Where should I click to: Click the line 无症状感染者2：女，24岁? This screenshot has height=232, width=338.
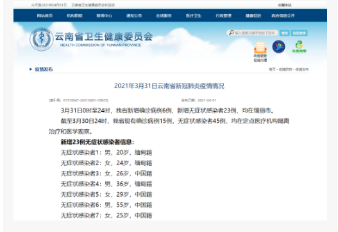(106, 163)
